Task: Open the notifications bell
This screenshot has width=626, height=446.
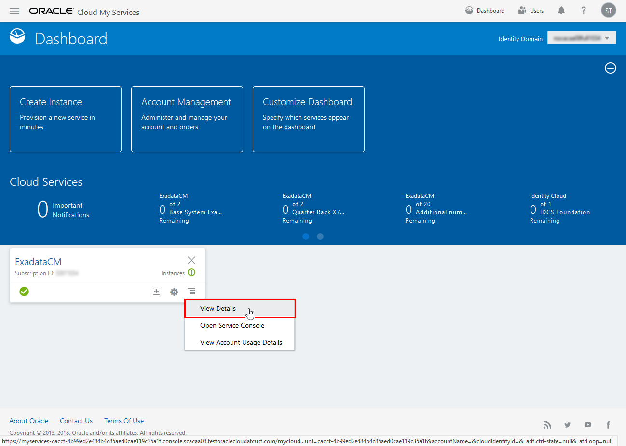Action: [x=561, y=11]
